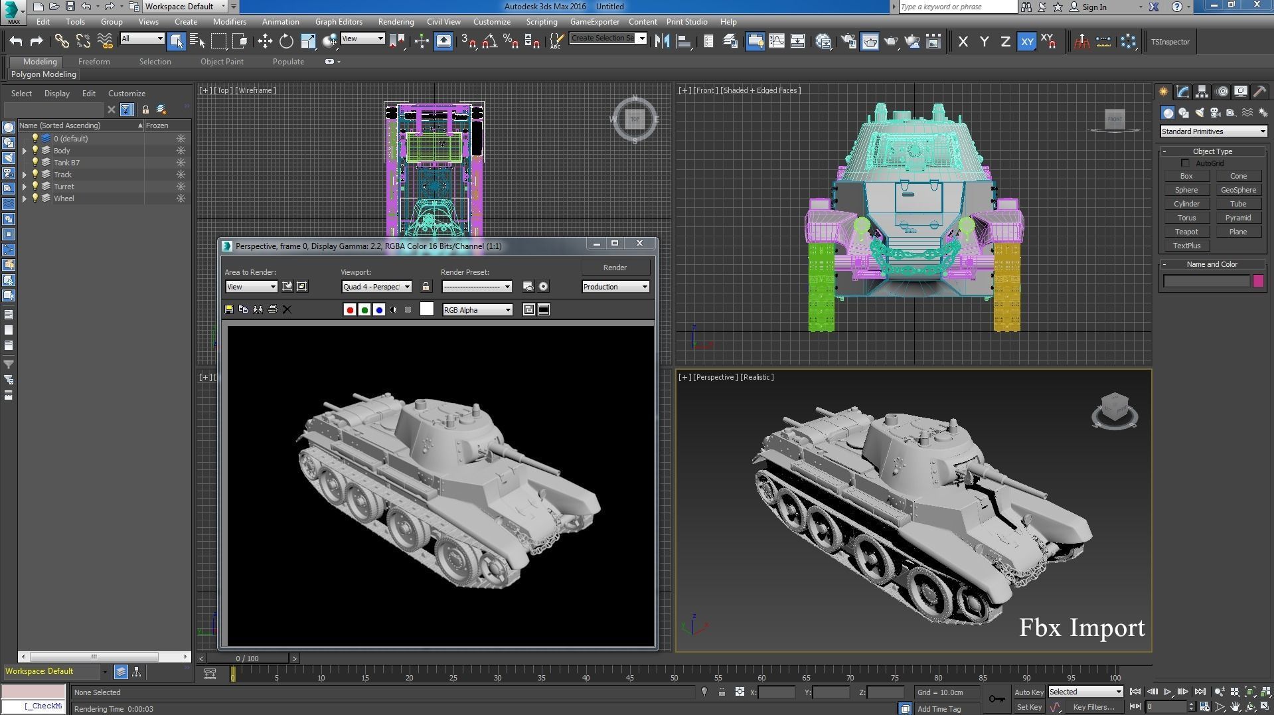
Task: Open the Render Preset dropdown
Action: (x=477, y=287)
